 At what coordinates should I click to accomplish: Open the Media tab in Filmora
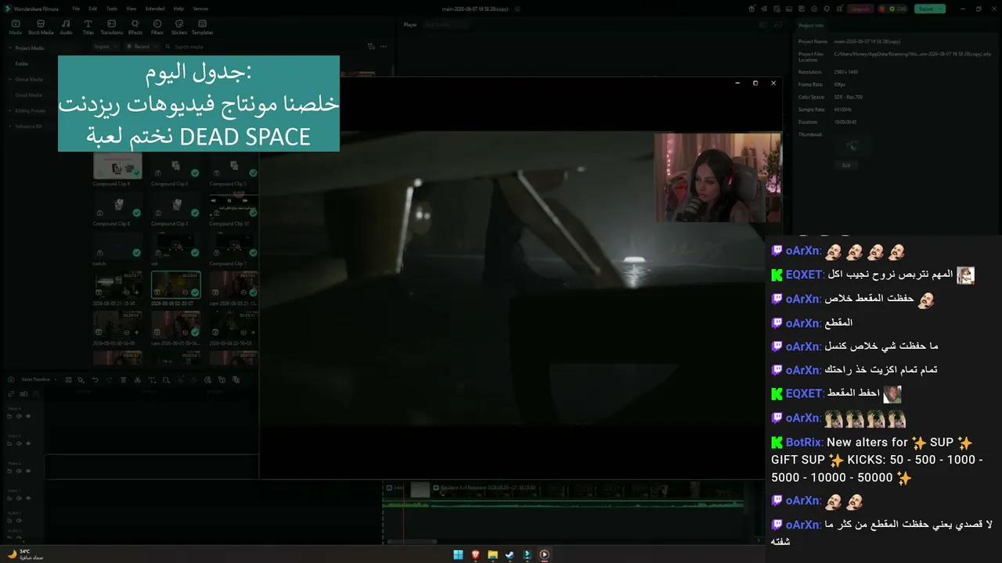15,27
